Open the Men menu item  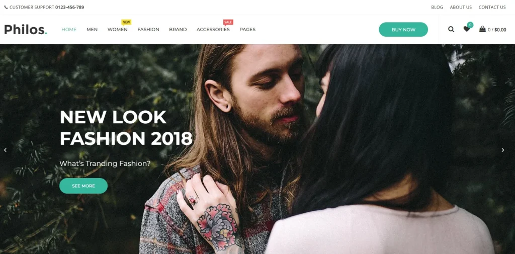(92, 30)
